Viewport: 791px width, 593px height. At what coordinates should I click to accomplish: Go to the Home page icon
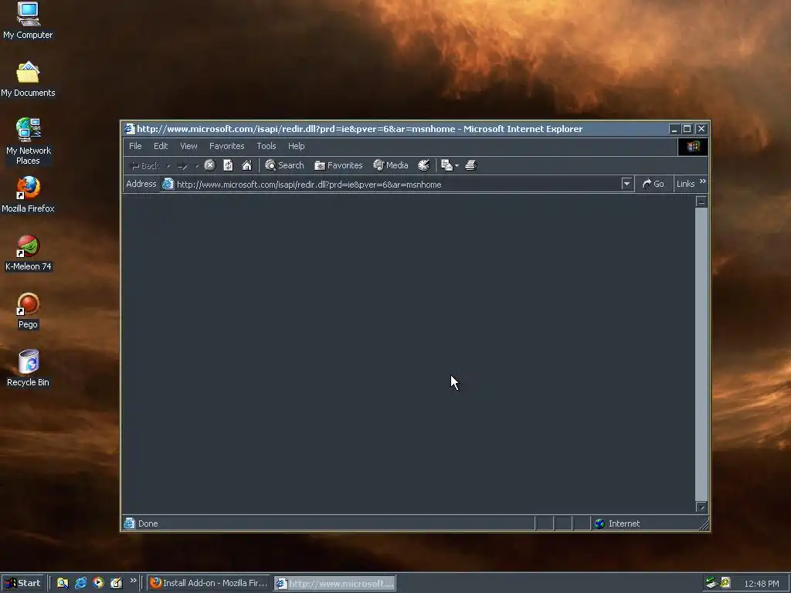tap(246, 165)
